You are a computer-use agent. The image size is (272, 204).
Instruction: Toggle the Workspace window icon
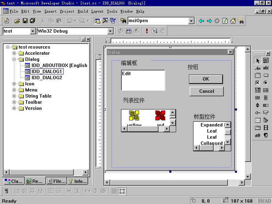[x=97, y=21]
